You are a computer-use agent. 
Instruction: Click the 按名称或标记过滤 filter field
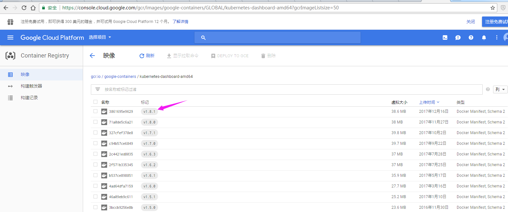point(287,90)
